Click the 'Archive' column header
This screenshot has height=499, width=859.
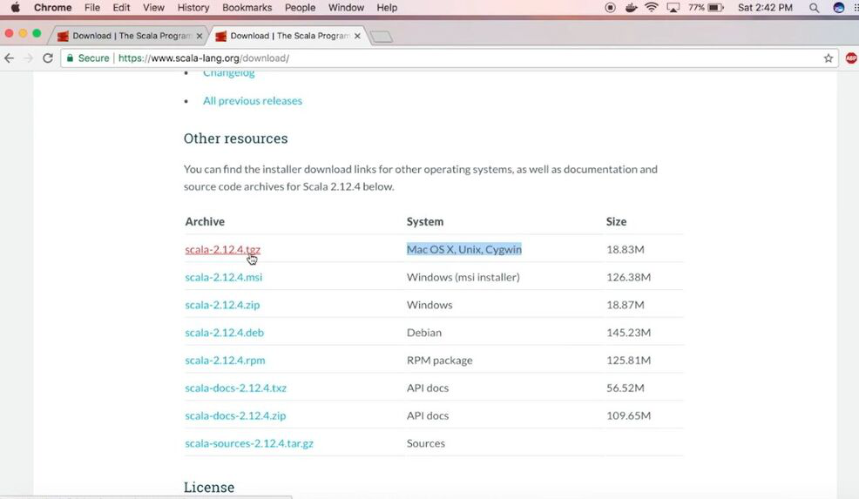(205, 221)
